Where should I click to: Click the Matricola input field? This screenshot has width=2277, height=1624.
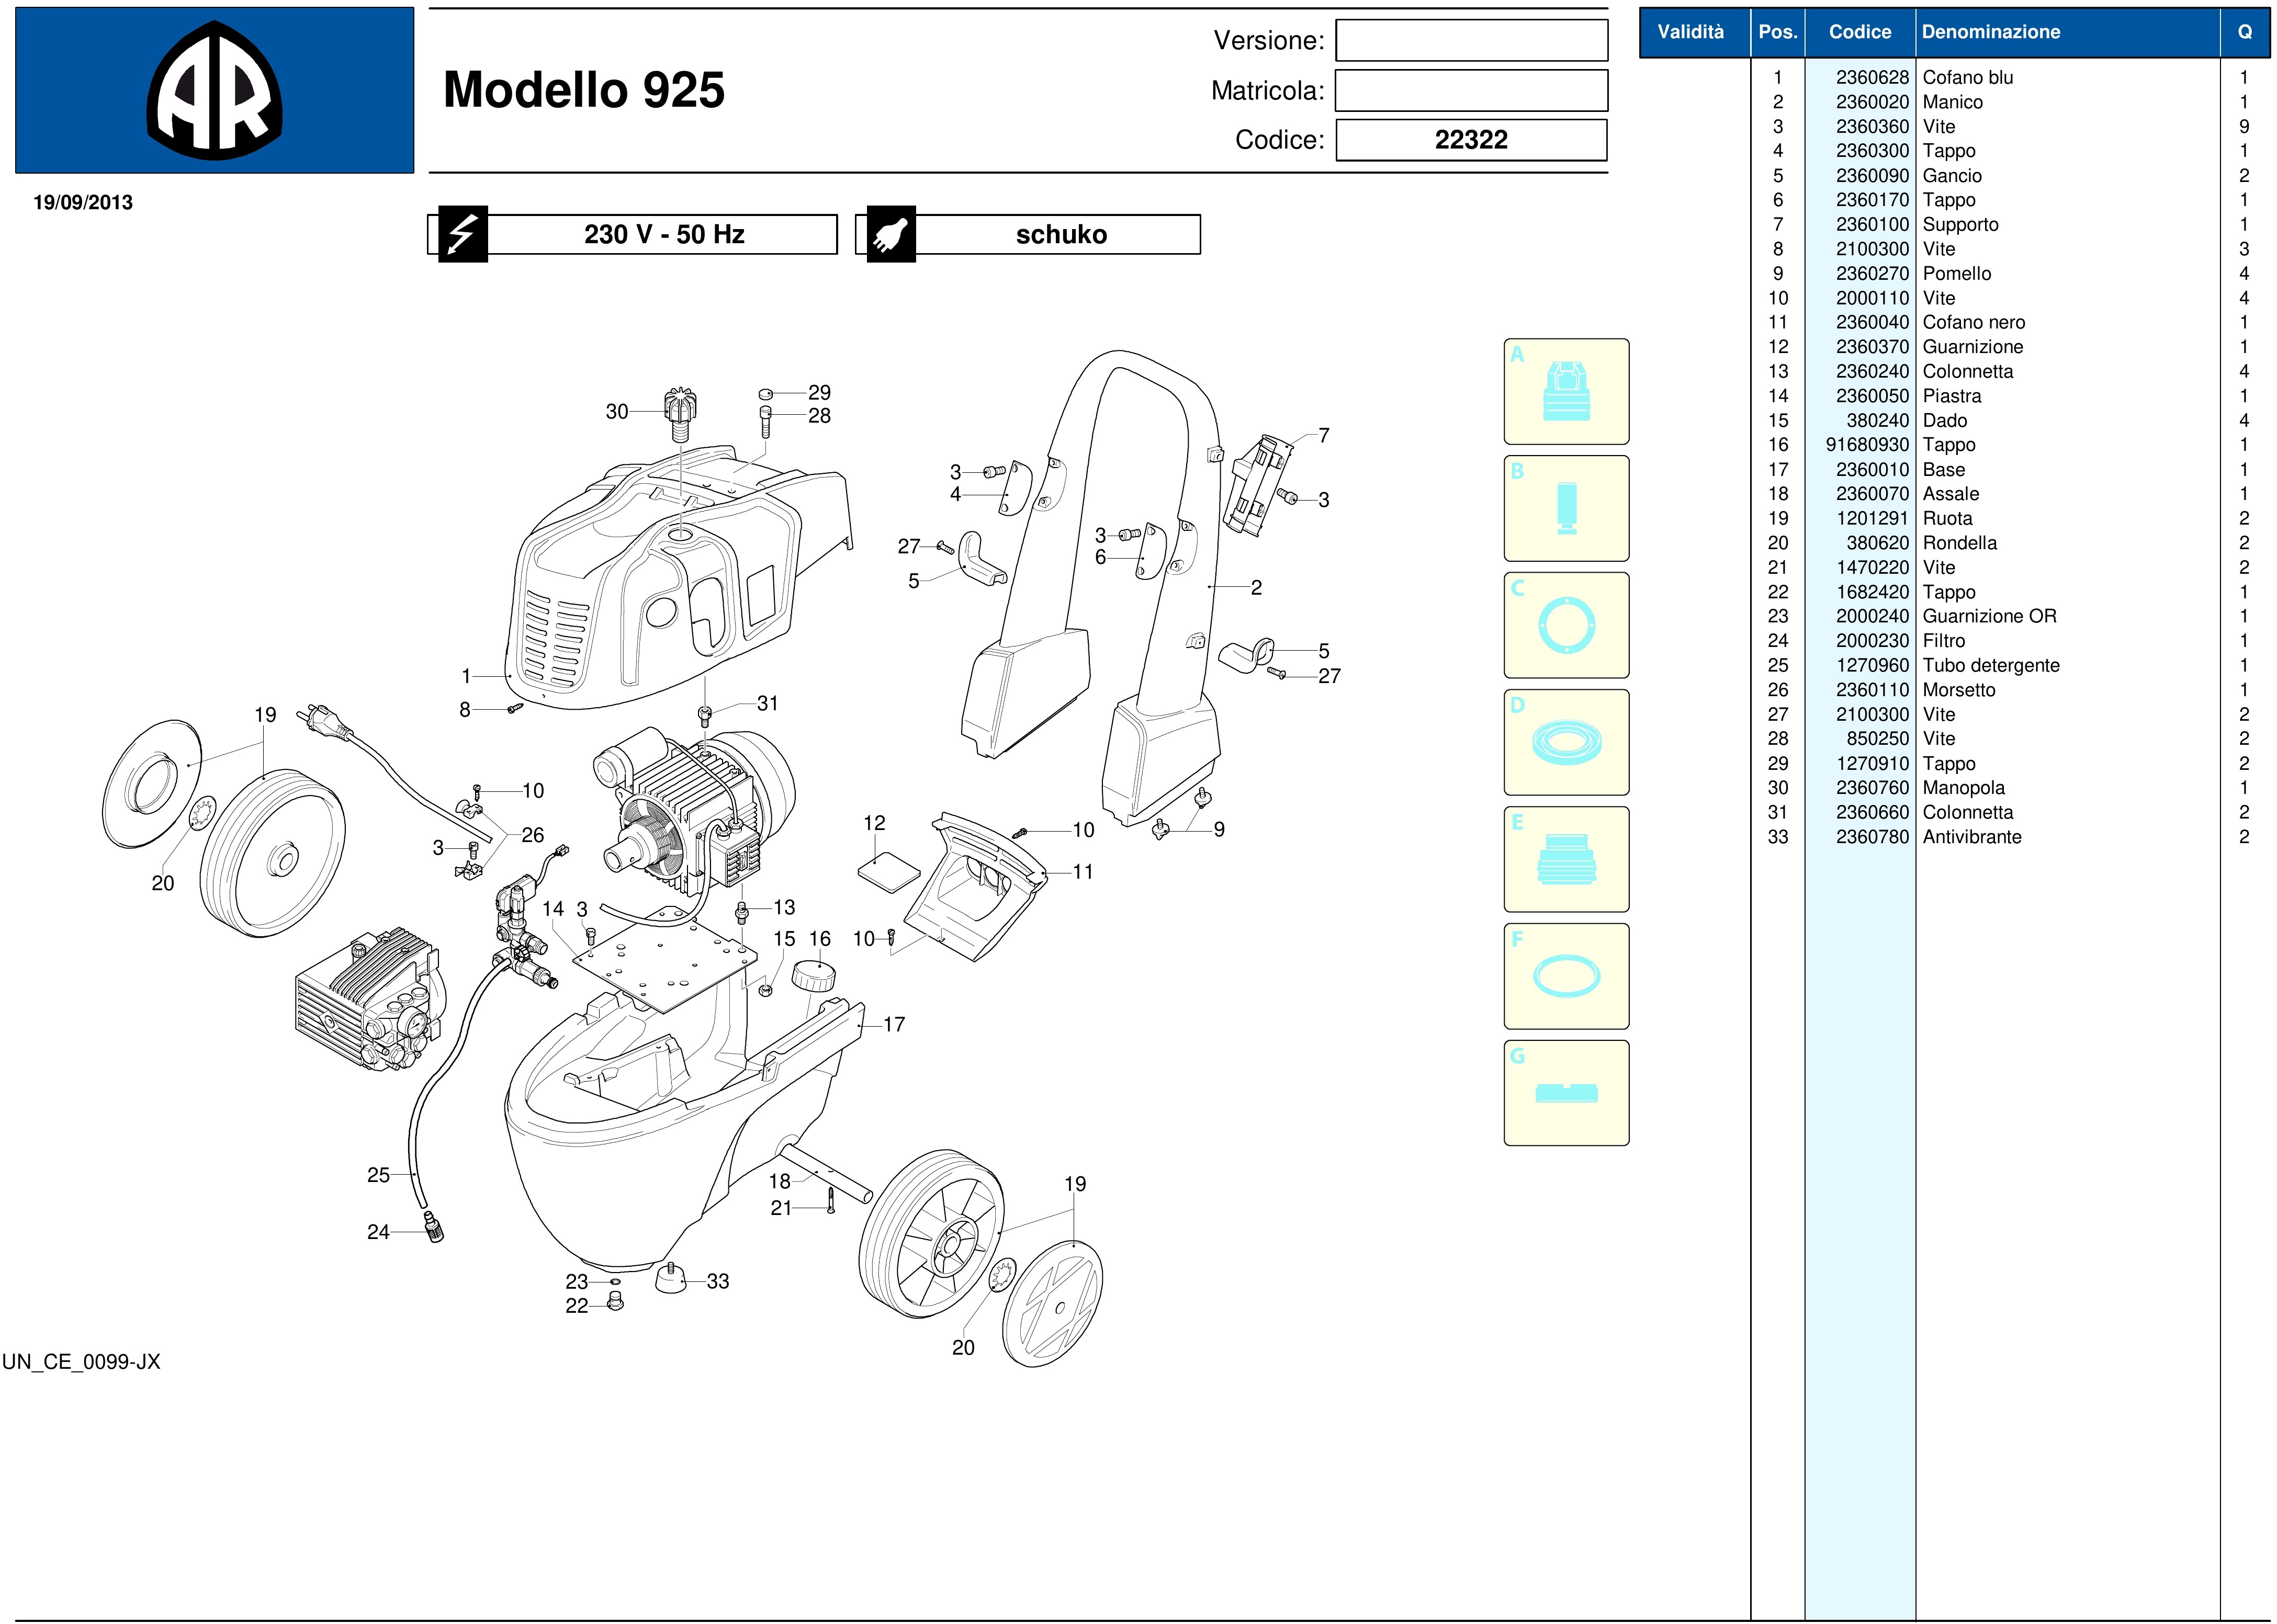click(1471, 91)
